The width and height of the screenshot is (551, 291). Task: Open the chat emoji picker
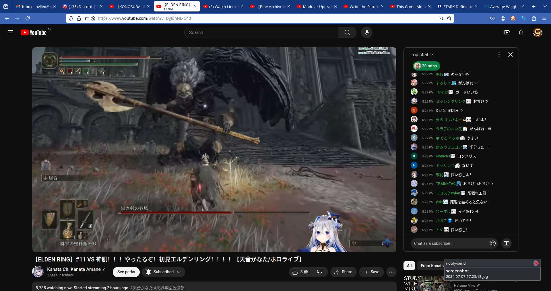coord(493,243)
